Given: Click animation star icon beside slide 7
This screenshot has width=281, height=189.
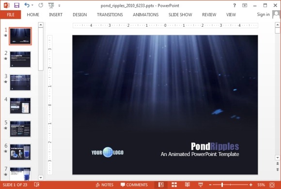Looking at the screenshot, I should tap(5, 174).
